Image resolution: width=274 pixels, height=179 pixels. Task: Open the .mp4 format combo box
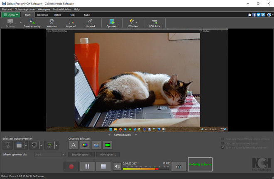[x=50, y=155]
